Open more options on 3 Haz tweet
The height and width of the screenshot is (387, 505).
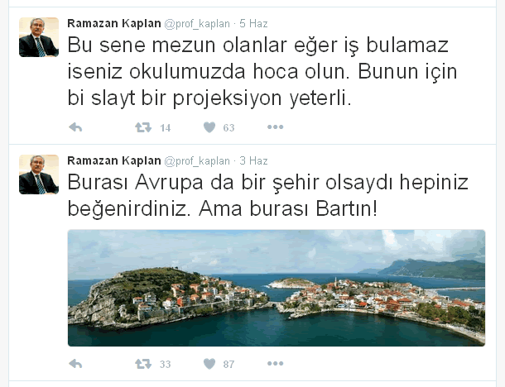click(276, 364)
